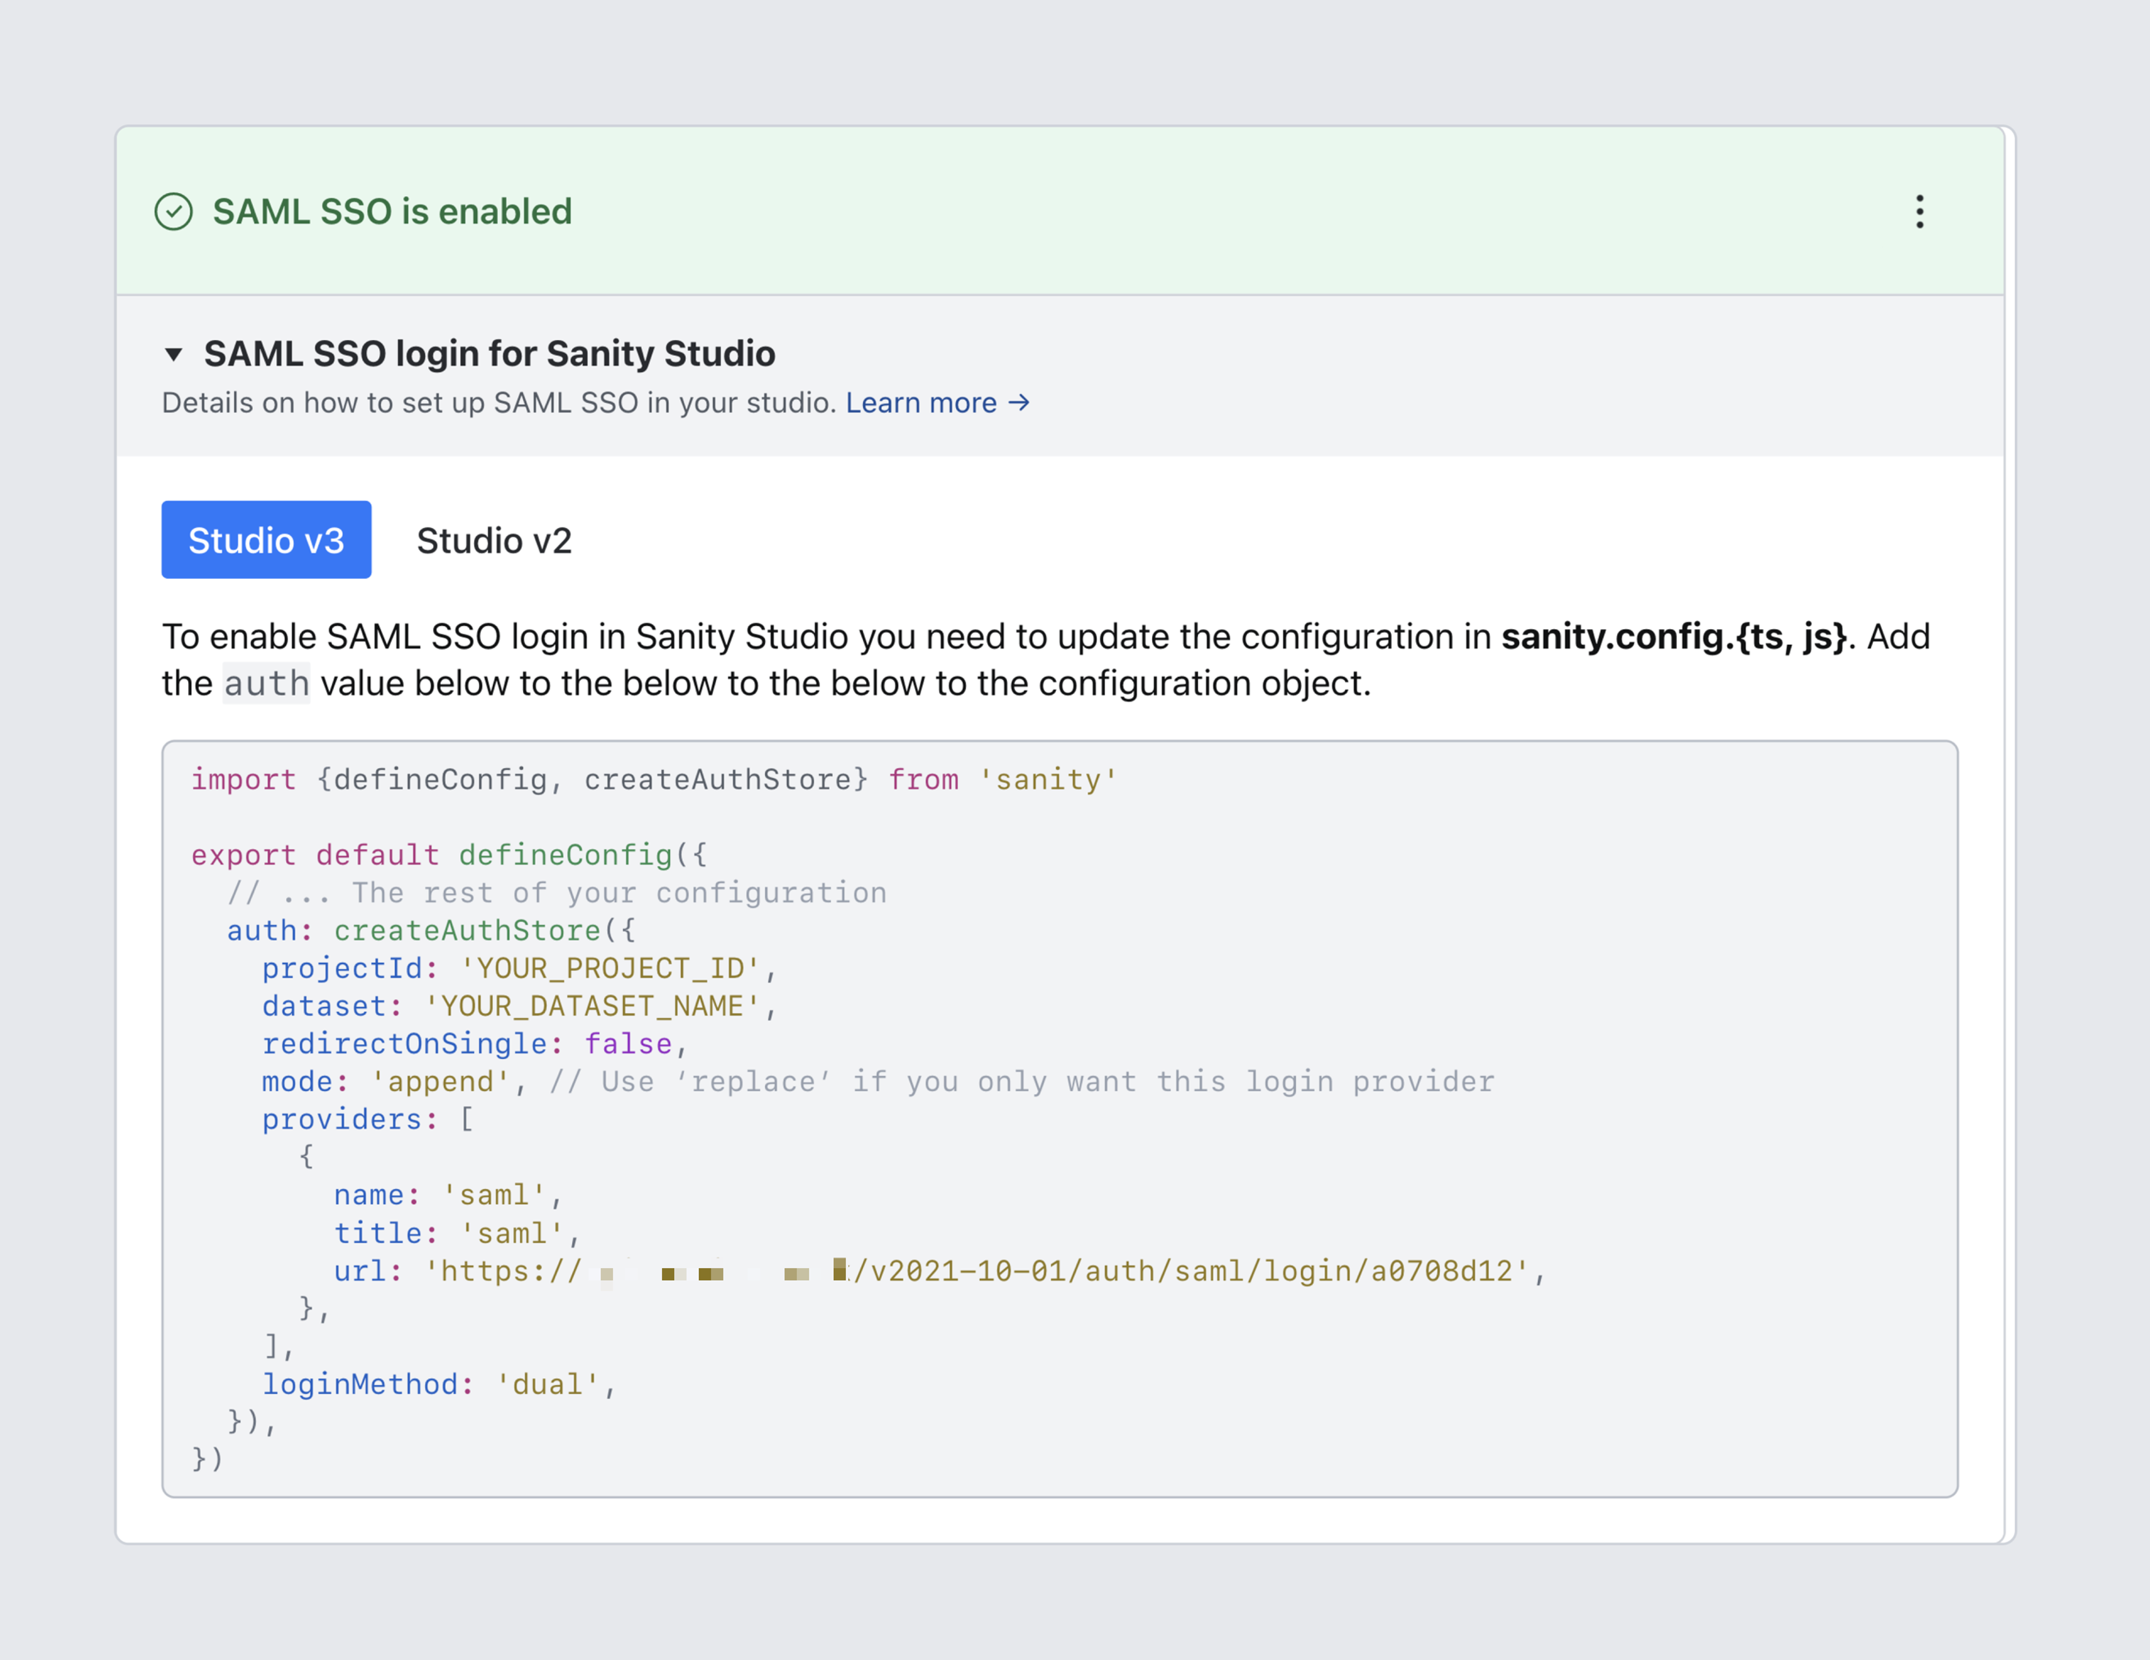Click the inline 'auth' code snippet
The width and height of the screenshot is (2150, 1660).
pyautogui.click(x=266, y=683)
